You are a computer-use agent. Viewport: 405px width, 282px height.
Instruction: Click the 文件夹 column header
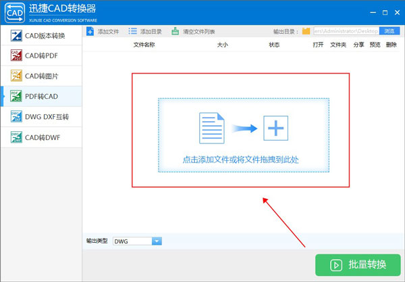(338, 45)
